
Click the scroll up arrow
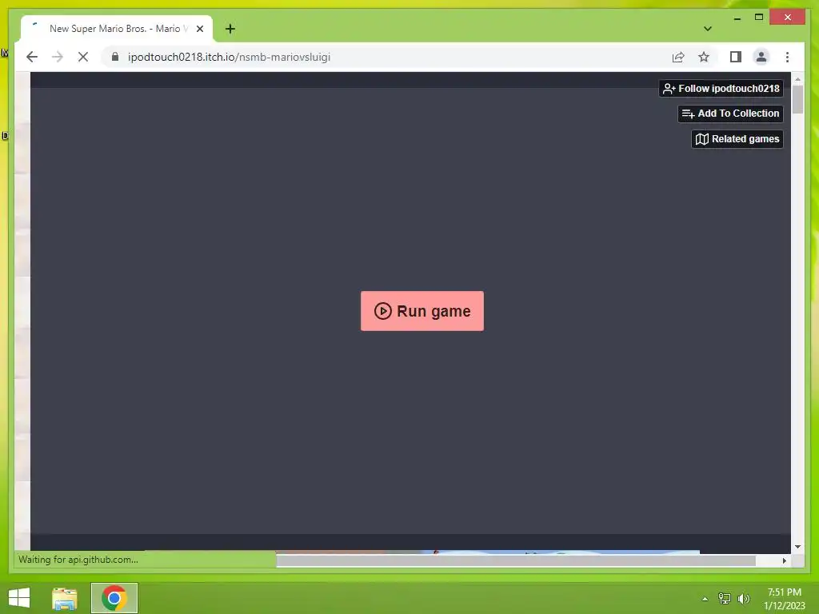coord(797,79)
